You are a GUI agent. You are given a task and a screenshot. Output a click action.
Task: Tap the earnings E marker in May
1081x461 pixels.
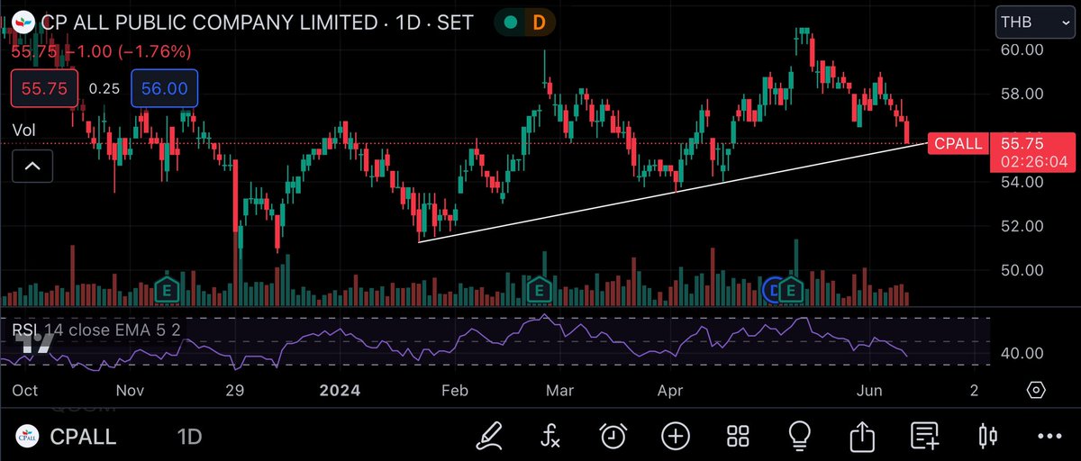792,290
